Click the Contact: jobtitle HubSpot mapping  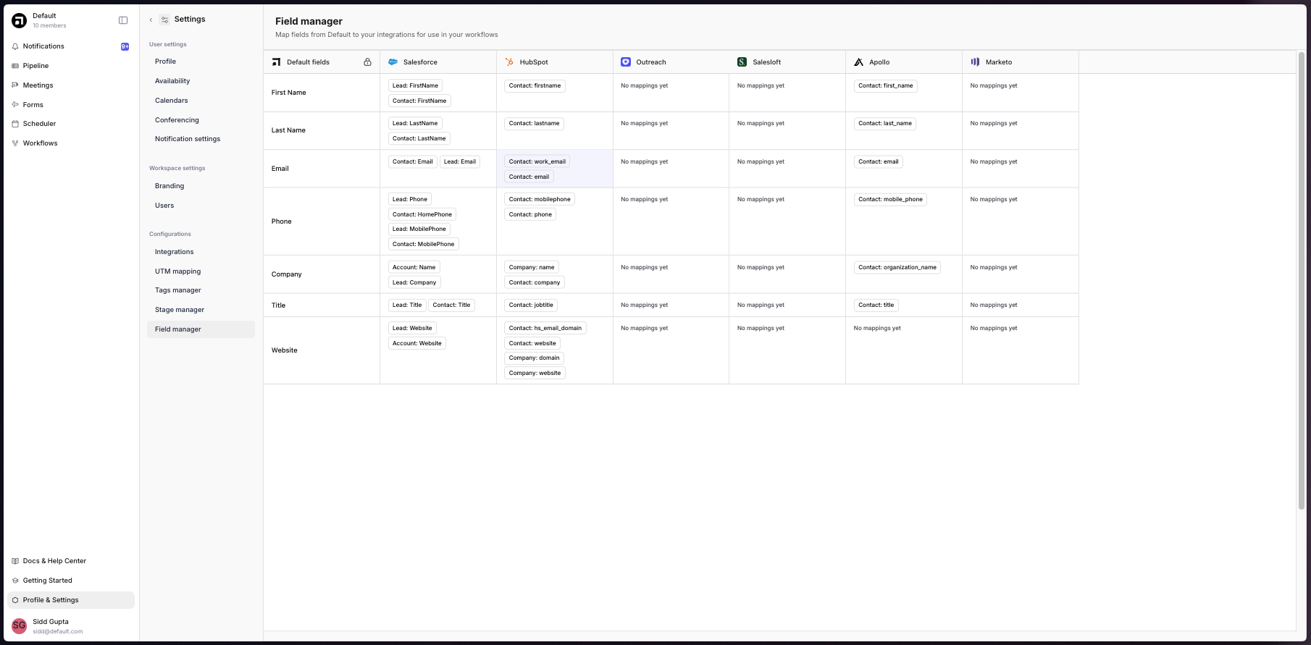(x=531, y=305)
